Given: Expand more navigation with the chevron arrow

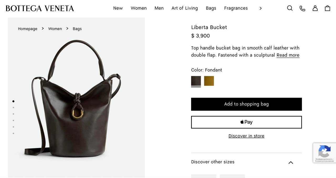Looking at the screenshot, I should [260, 8].
